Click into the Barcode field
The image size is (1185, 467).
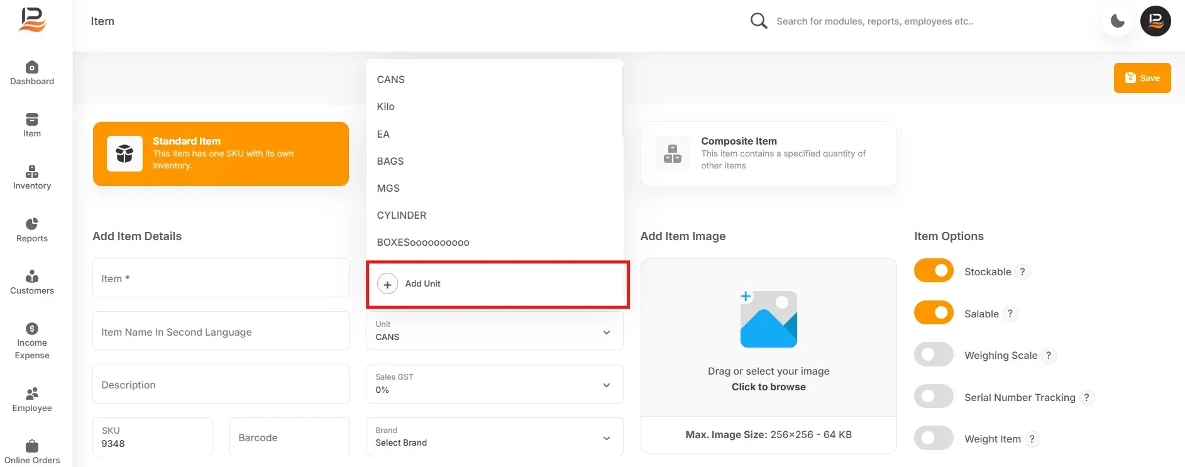pyautogui.click(x=289, y=437)
